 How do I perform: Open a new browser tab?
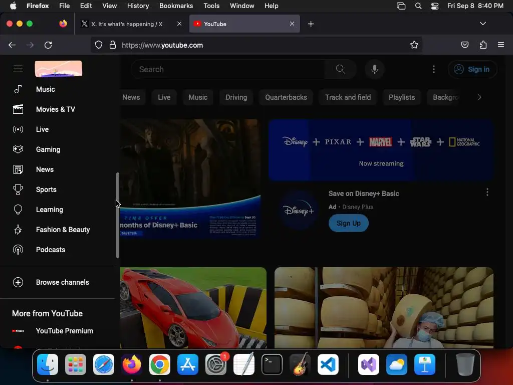311,24
